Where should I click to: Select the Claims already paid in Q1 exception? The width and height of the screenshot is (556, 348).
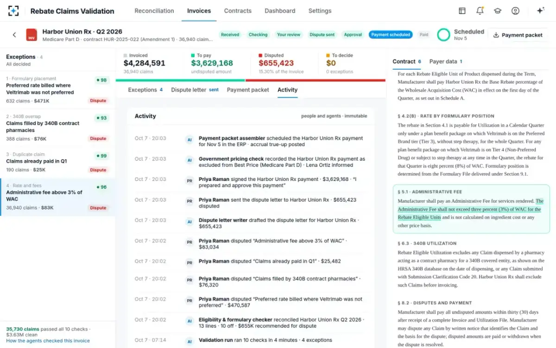(57, 162)
